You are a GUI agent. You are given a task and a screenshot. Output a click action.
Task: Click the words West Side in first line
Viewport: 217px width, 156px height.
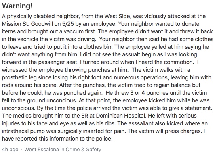(x=117, y=16)
